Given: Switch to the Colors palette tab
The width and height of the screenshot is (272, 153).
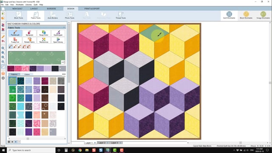Looking at the screenshot, I should (27, 74).
